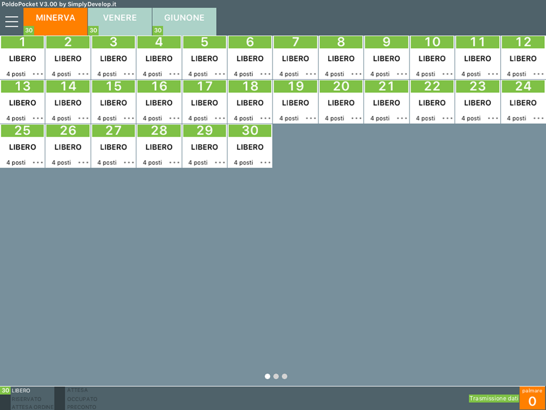Open table 1
This screenshot has width=546, height=410.
click(x=22, y=57)
